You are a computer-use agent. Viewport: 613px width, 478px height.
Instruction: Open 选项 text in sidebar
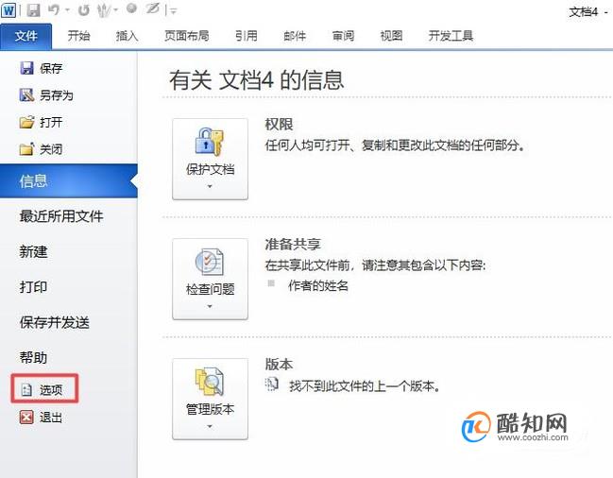pos(51,390)
